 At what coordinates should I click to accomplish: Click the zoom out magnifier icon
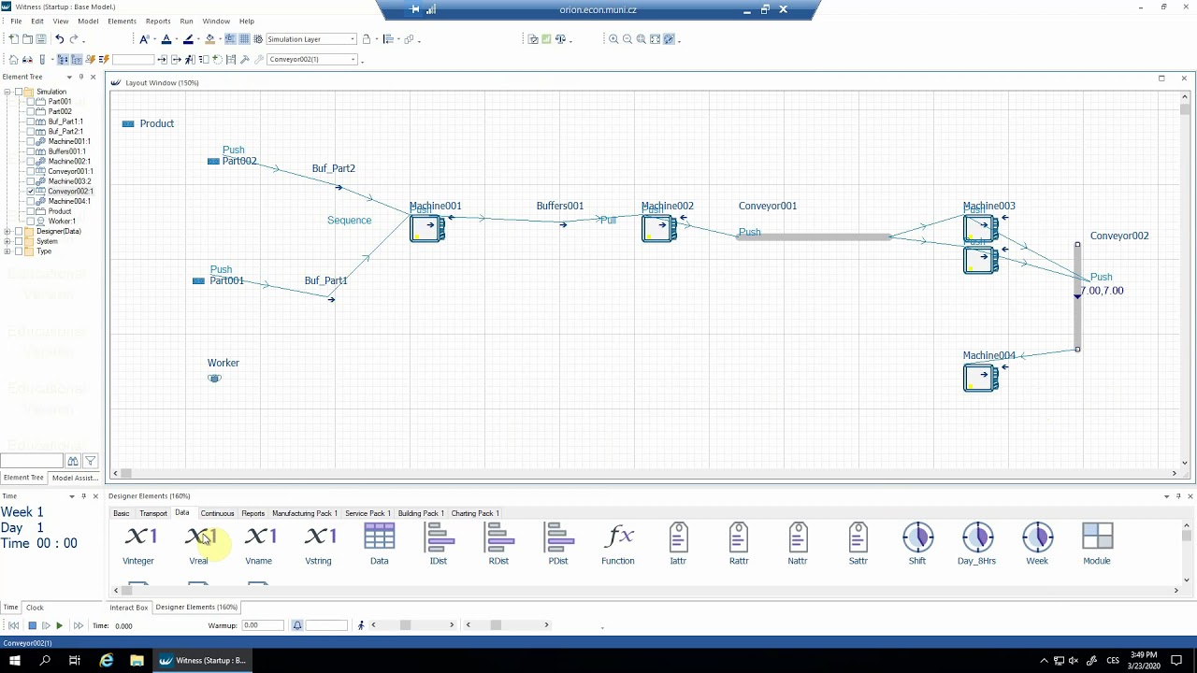627,39
